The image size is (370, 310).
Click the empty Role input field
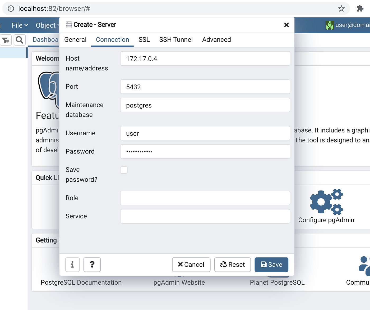(205, 198)
